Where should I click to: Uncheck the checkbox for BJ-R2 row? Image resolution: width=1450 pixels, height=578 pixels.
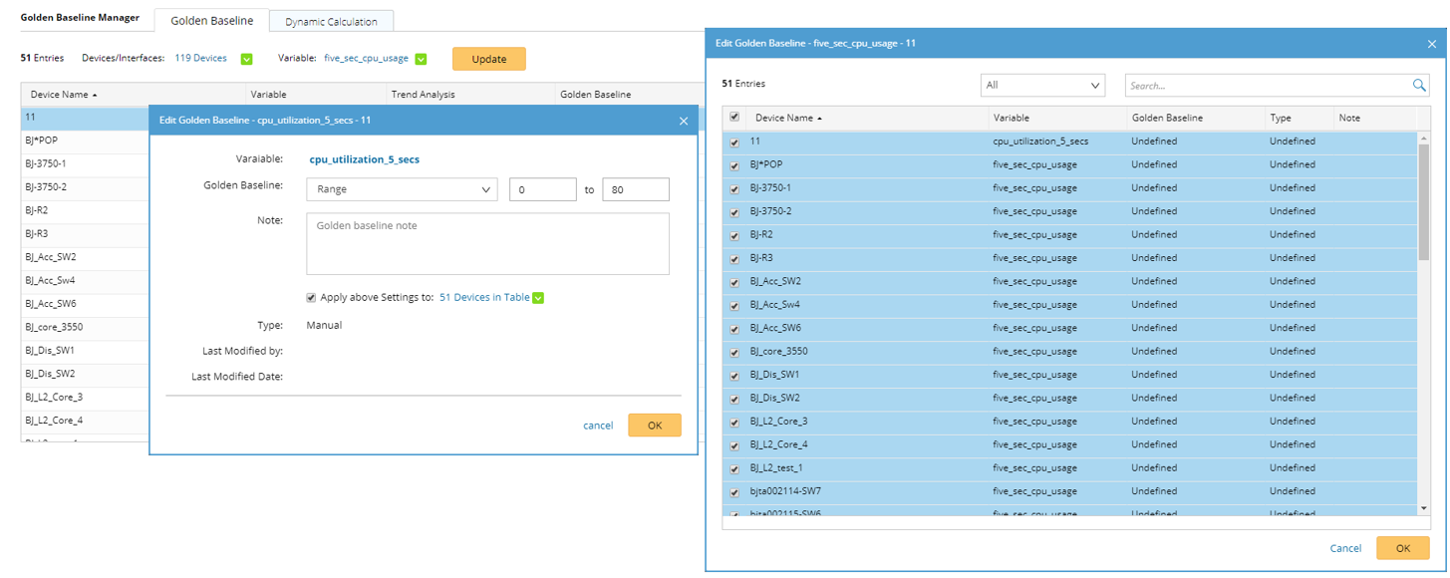pos(734,235)
